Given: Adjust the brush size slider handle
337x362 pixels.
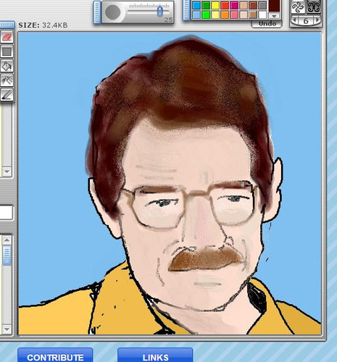Looking at the screenshot, I should coord(160,11).
